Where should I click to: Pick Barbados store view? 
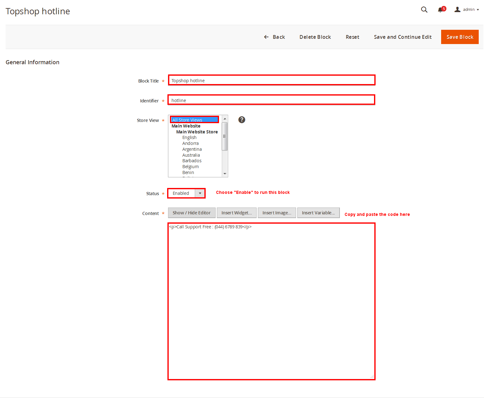pyautogui.click(x=192, y=161)
